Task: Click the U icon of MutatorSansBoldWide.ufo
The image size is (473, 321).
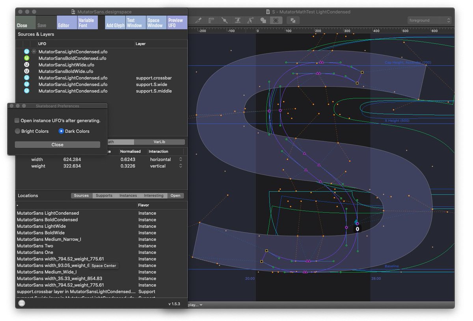Action: (27, 71)
